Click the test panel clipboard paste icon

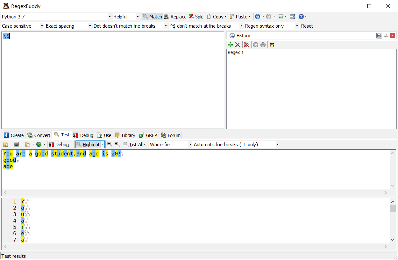pyautogui.click(x=28, y=144)
